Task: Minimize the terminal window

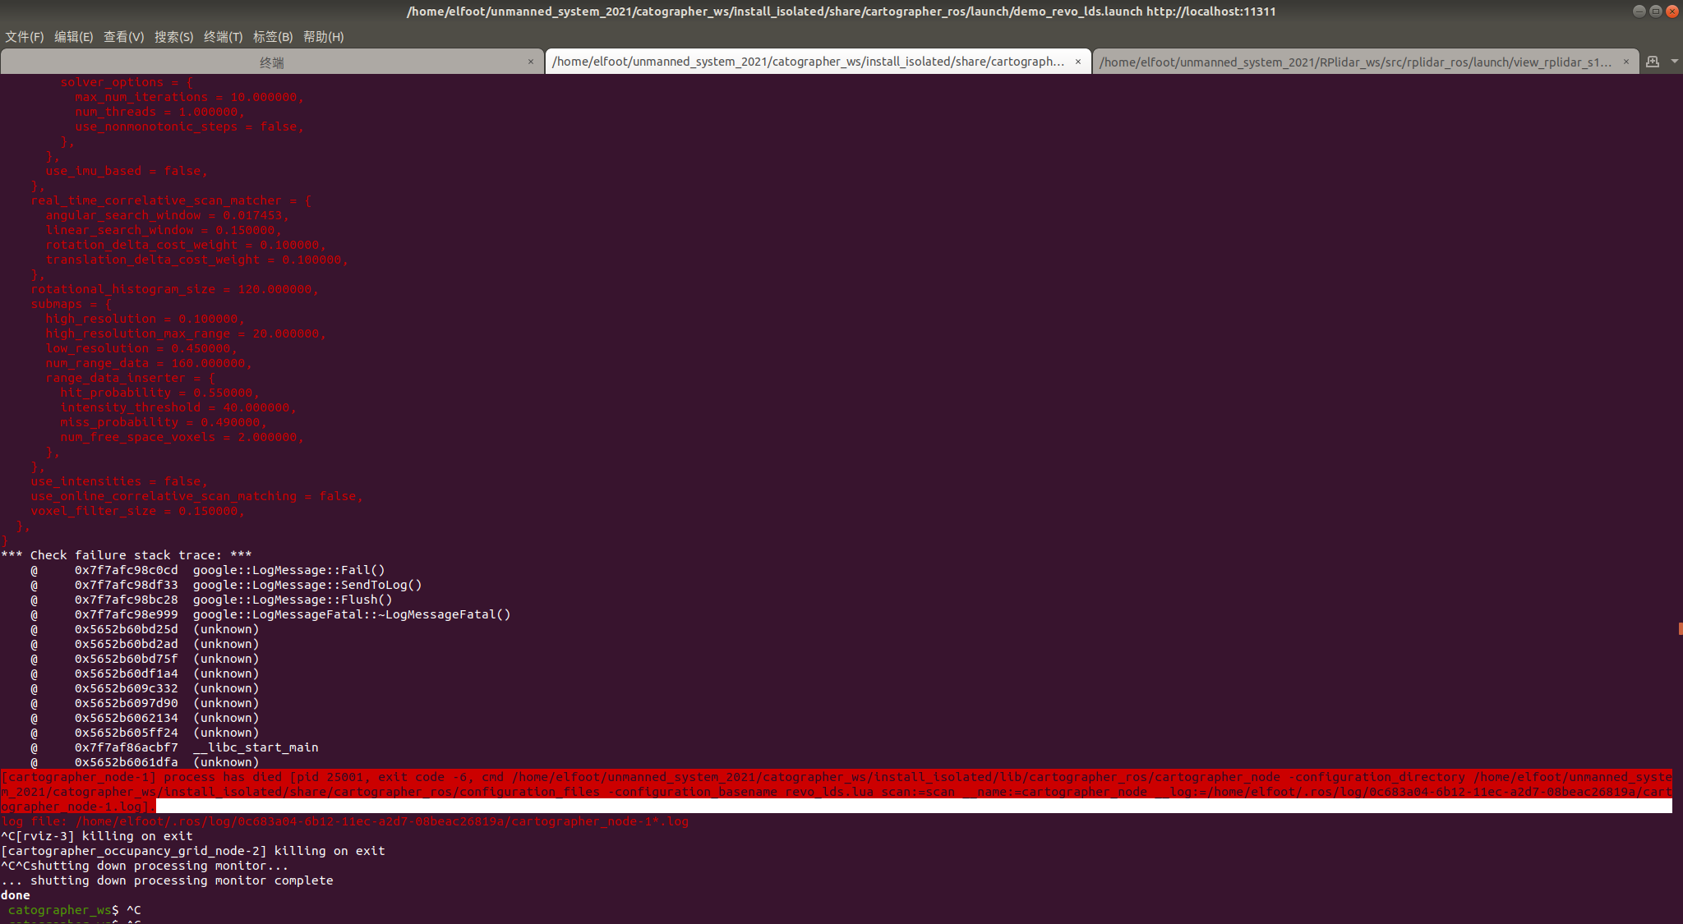Action: click(1639, 11)
